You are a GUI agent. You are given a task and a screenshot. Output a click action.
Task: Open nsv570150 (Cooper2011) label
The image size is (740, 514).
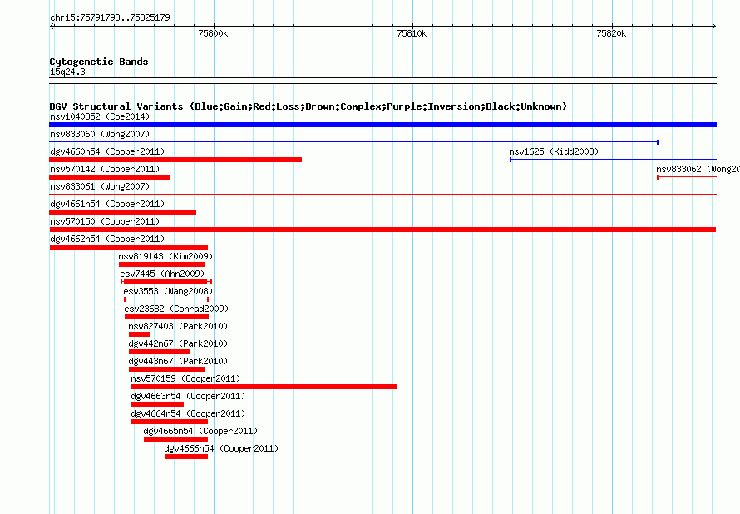[105, 221]
